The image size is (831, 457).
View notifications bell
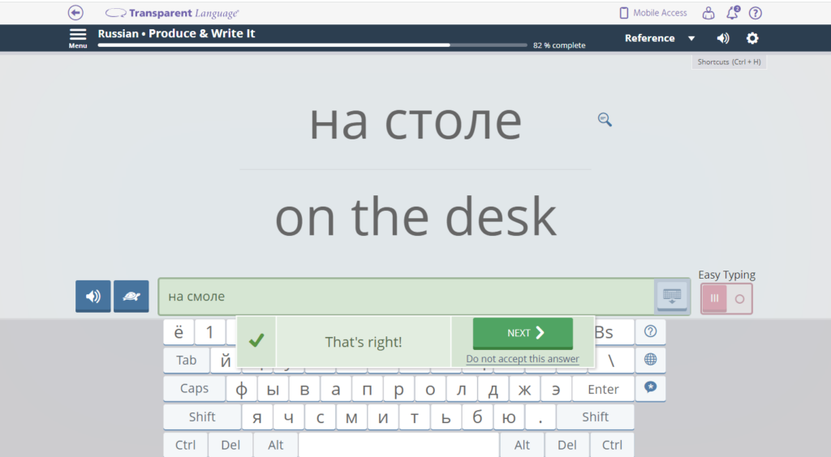(x=732, y=13)
